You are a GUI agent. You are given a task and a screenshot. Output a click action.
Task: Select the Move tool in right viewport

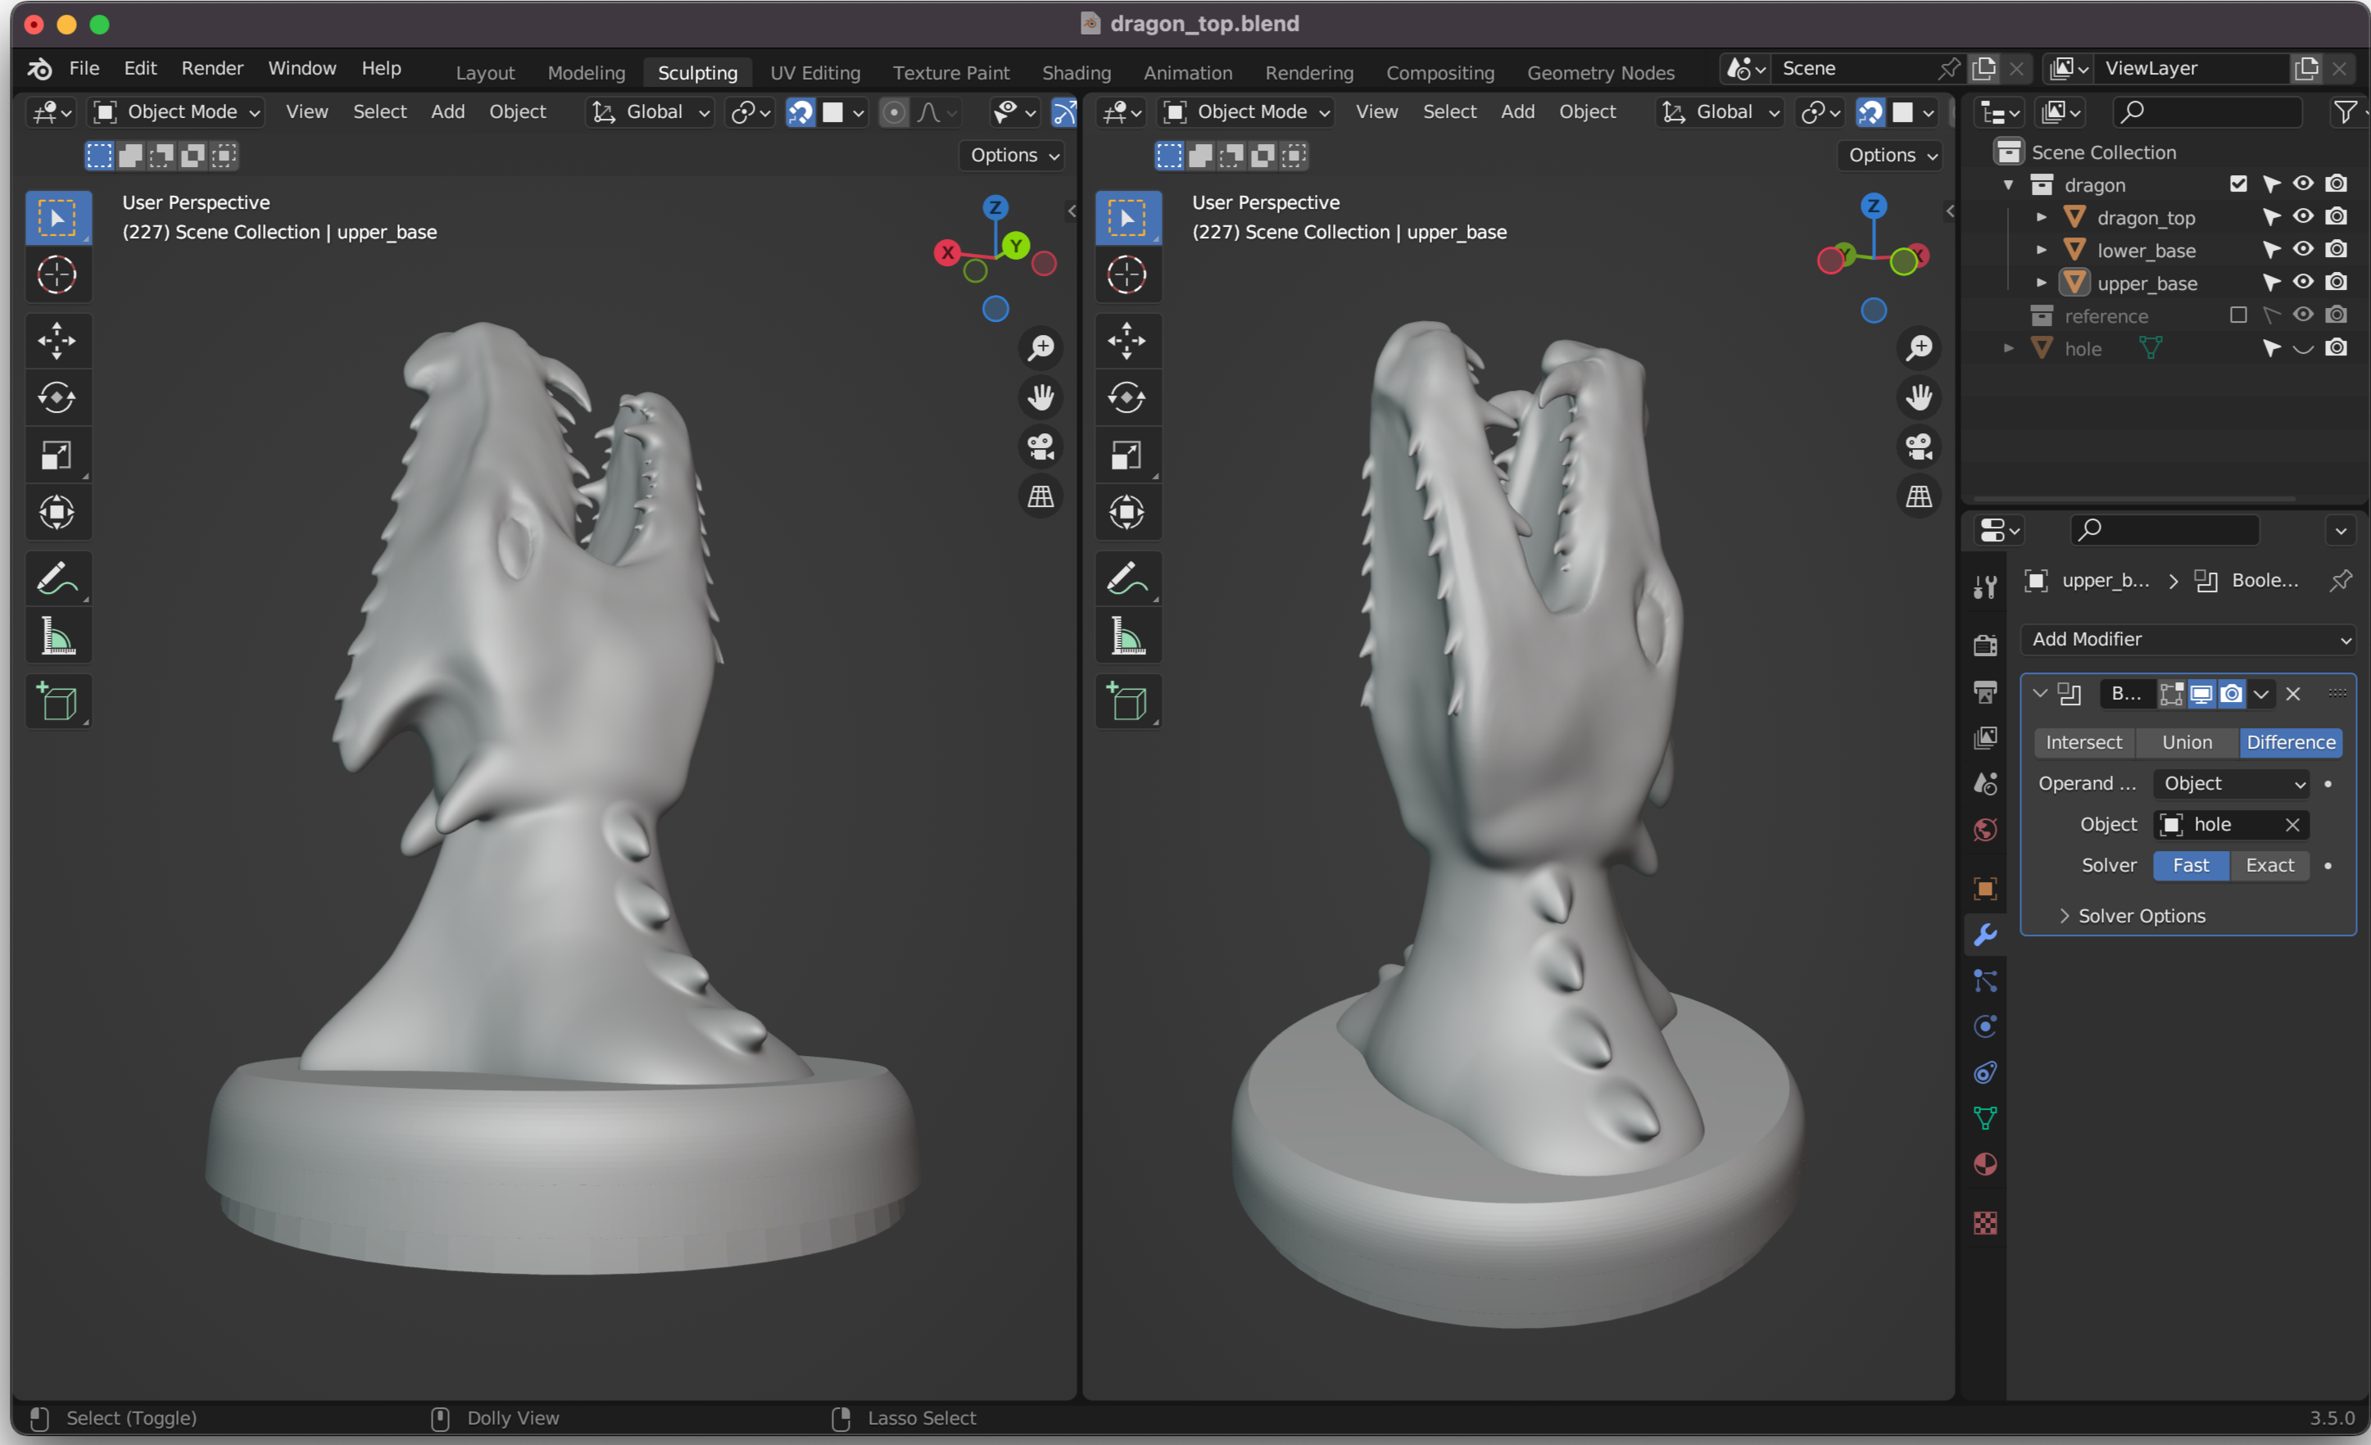[x=1127, y=341]
